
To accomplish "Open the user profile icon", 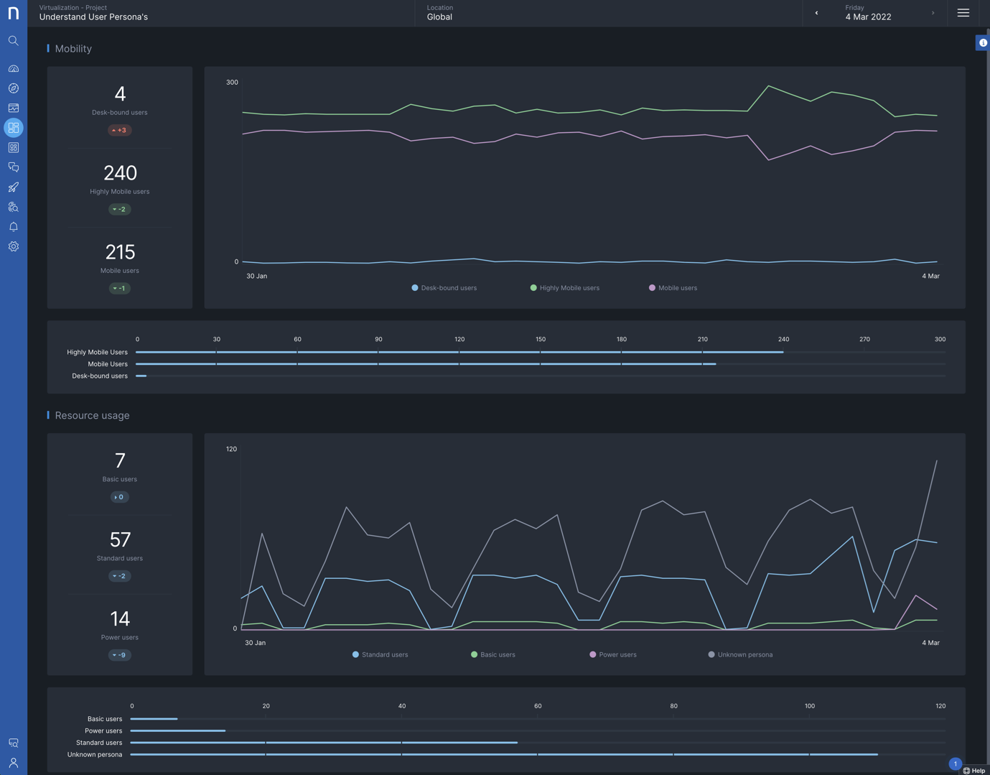I will [14, 763].
